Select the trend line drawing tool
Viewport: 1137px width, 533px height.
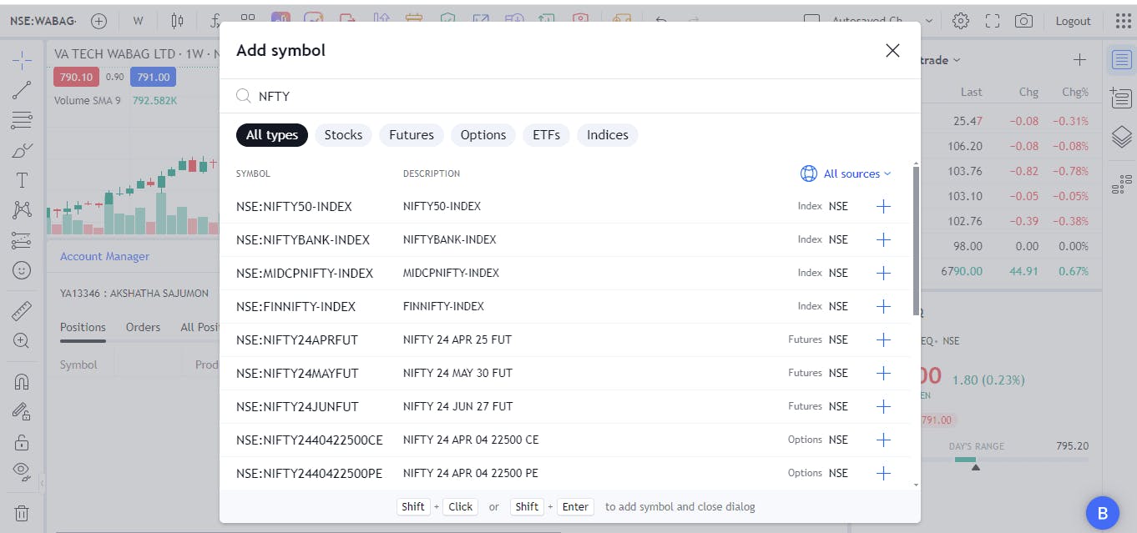(23, 90)
